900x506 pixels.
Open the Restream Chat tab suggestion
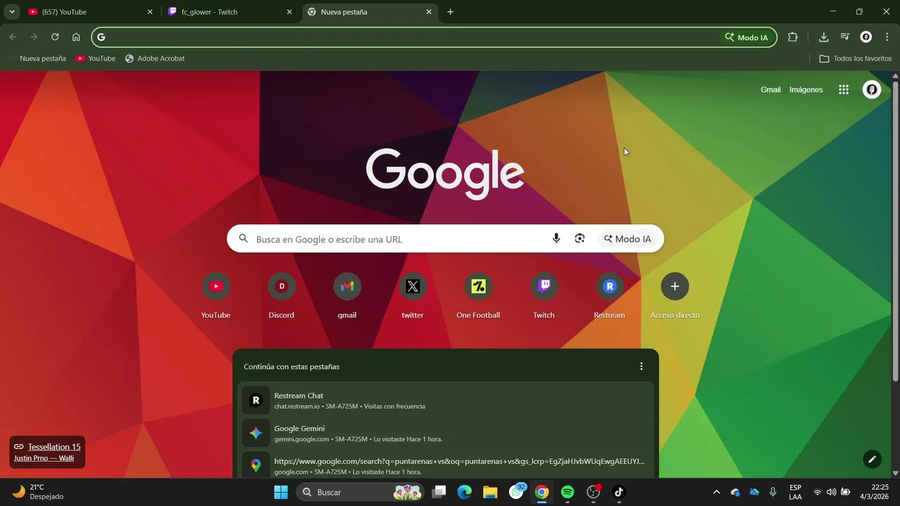point(446,400)
